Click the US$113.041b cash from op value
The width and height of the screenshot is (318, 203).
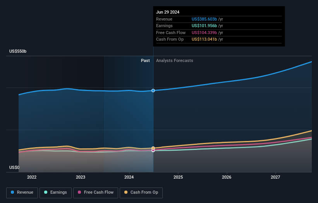point(204,40)
